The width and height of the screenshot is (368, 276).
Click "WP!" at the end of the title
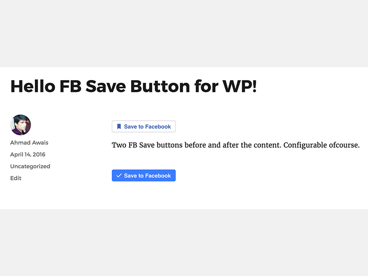(x=239, y=86)
